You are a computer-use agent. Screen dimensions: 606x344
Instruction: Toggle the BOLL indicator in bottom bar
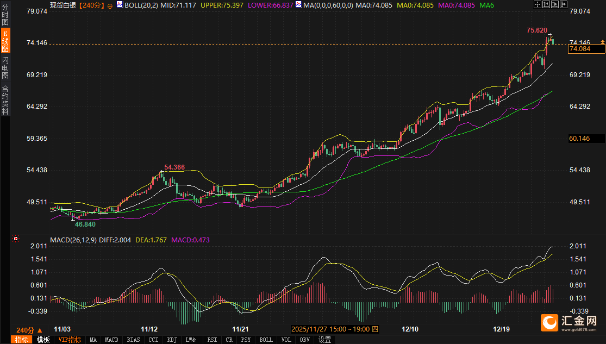point(266,340)
